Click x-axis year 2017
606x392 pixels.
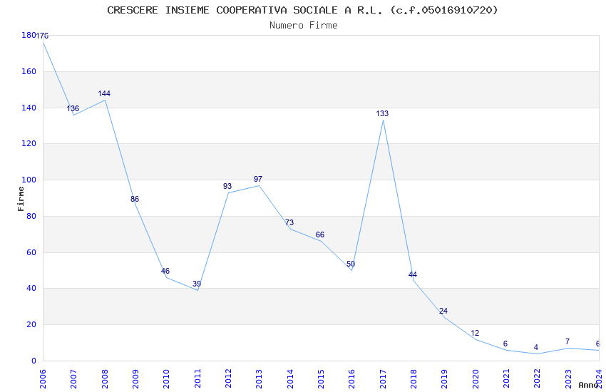pos(383,379)
